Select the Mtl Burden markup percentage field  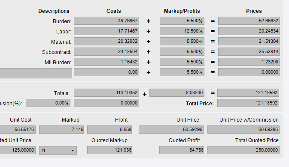coord(182,62)
